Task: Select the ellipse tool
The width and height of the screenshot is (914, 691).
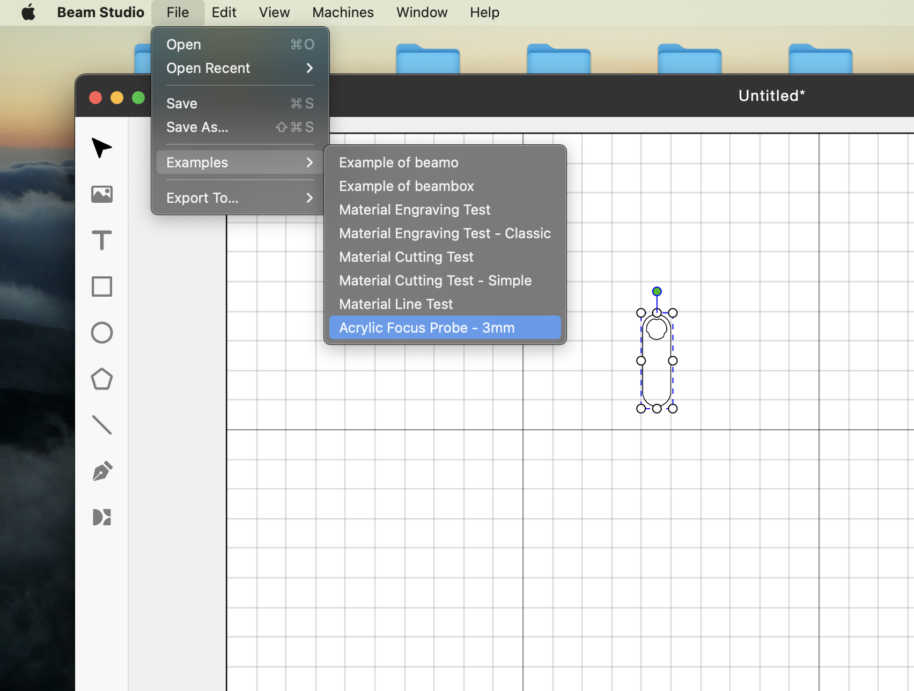Action: 101,333
